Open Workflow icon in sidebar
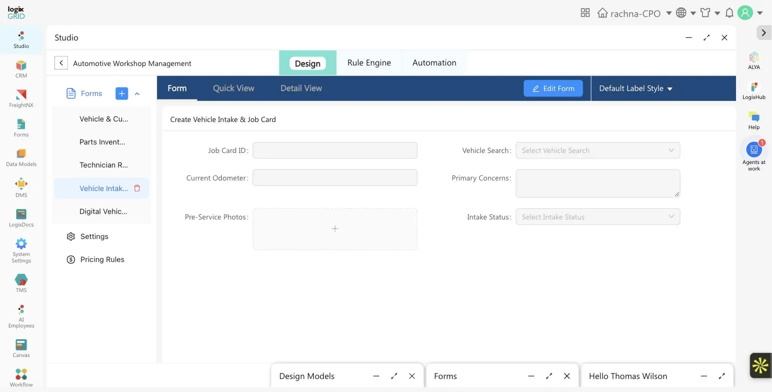 pyautogui.click(x=21, y=378)
